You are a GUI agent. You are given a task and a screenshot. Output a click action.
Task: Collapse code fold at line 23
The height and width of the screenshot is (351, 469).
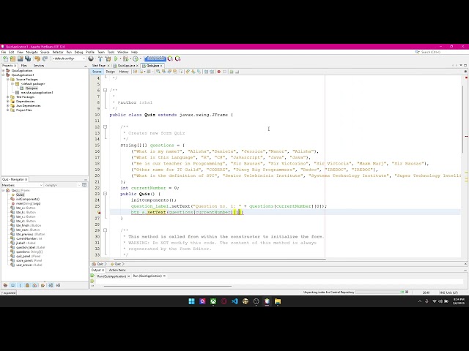click(105, 194)
